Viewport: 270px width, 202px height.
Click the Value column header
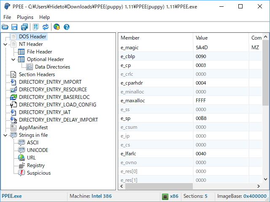click(221, 38)
